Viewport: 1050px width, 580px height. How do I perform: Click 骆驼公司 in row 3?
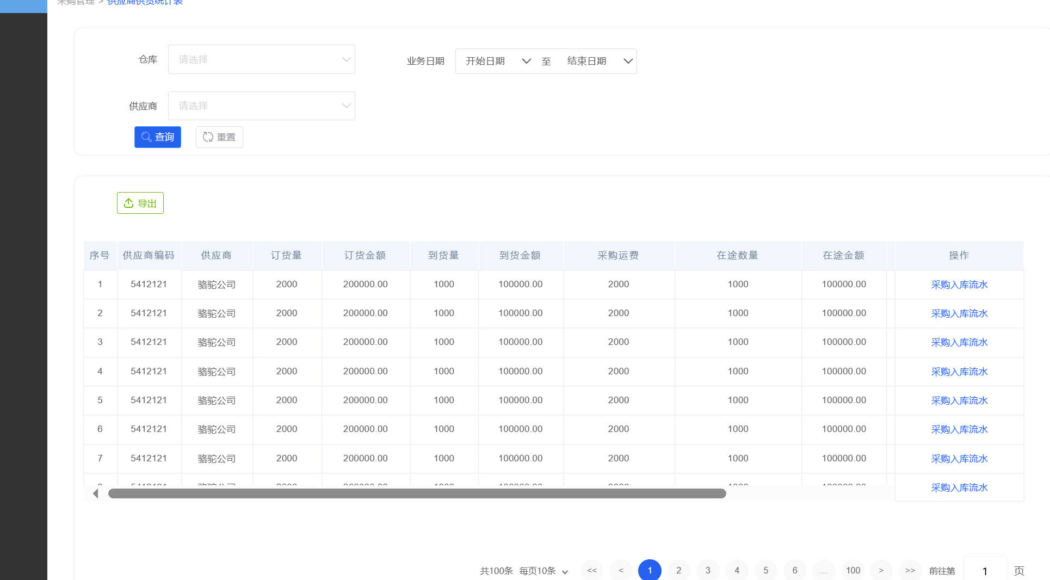tap(217, 342)
